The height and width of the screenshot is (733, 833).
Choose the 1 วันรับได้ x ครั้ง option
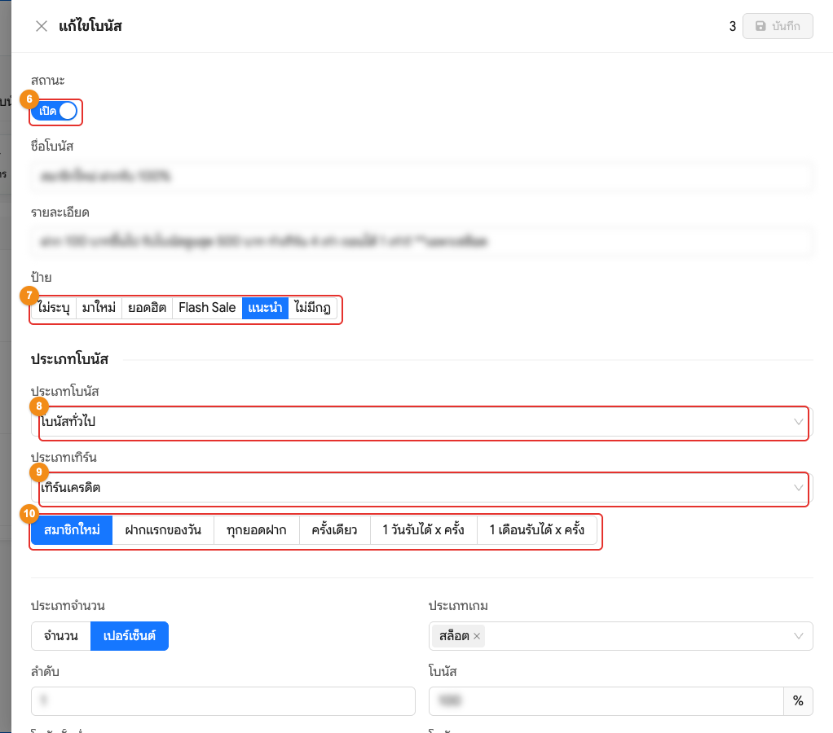pyautogui.click(x=423, y=530)
